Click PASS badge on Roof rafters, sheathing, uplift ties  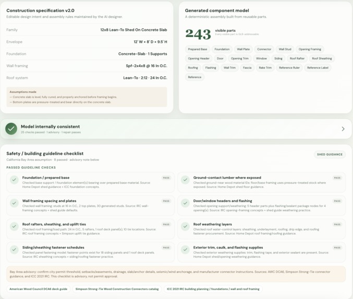166,224
